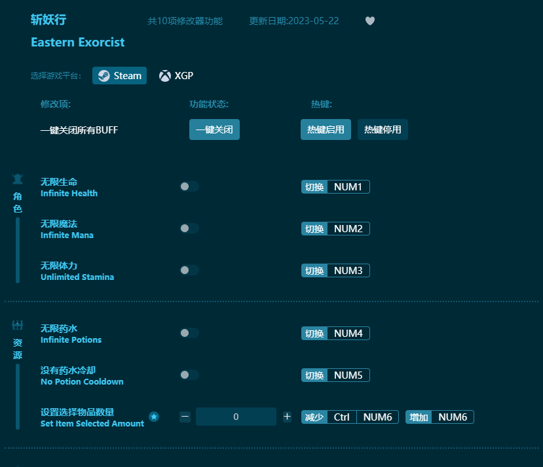The image size is (543, 467).
Task: Click the heart favorite icon at top
Action: 370,21
